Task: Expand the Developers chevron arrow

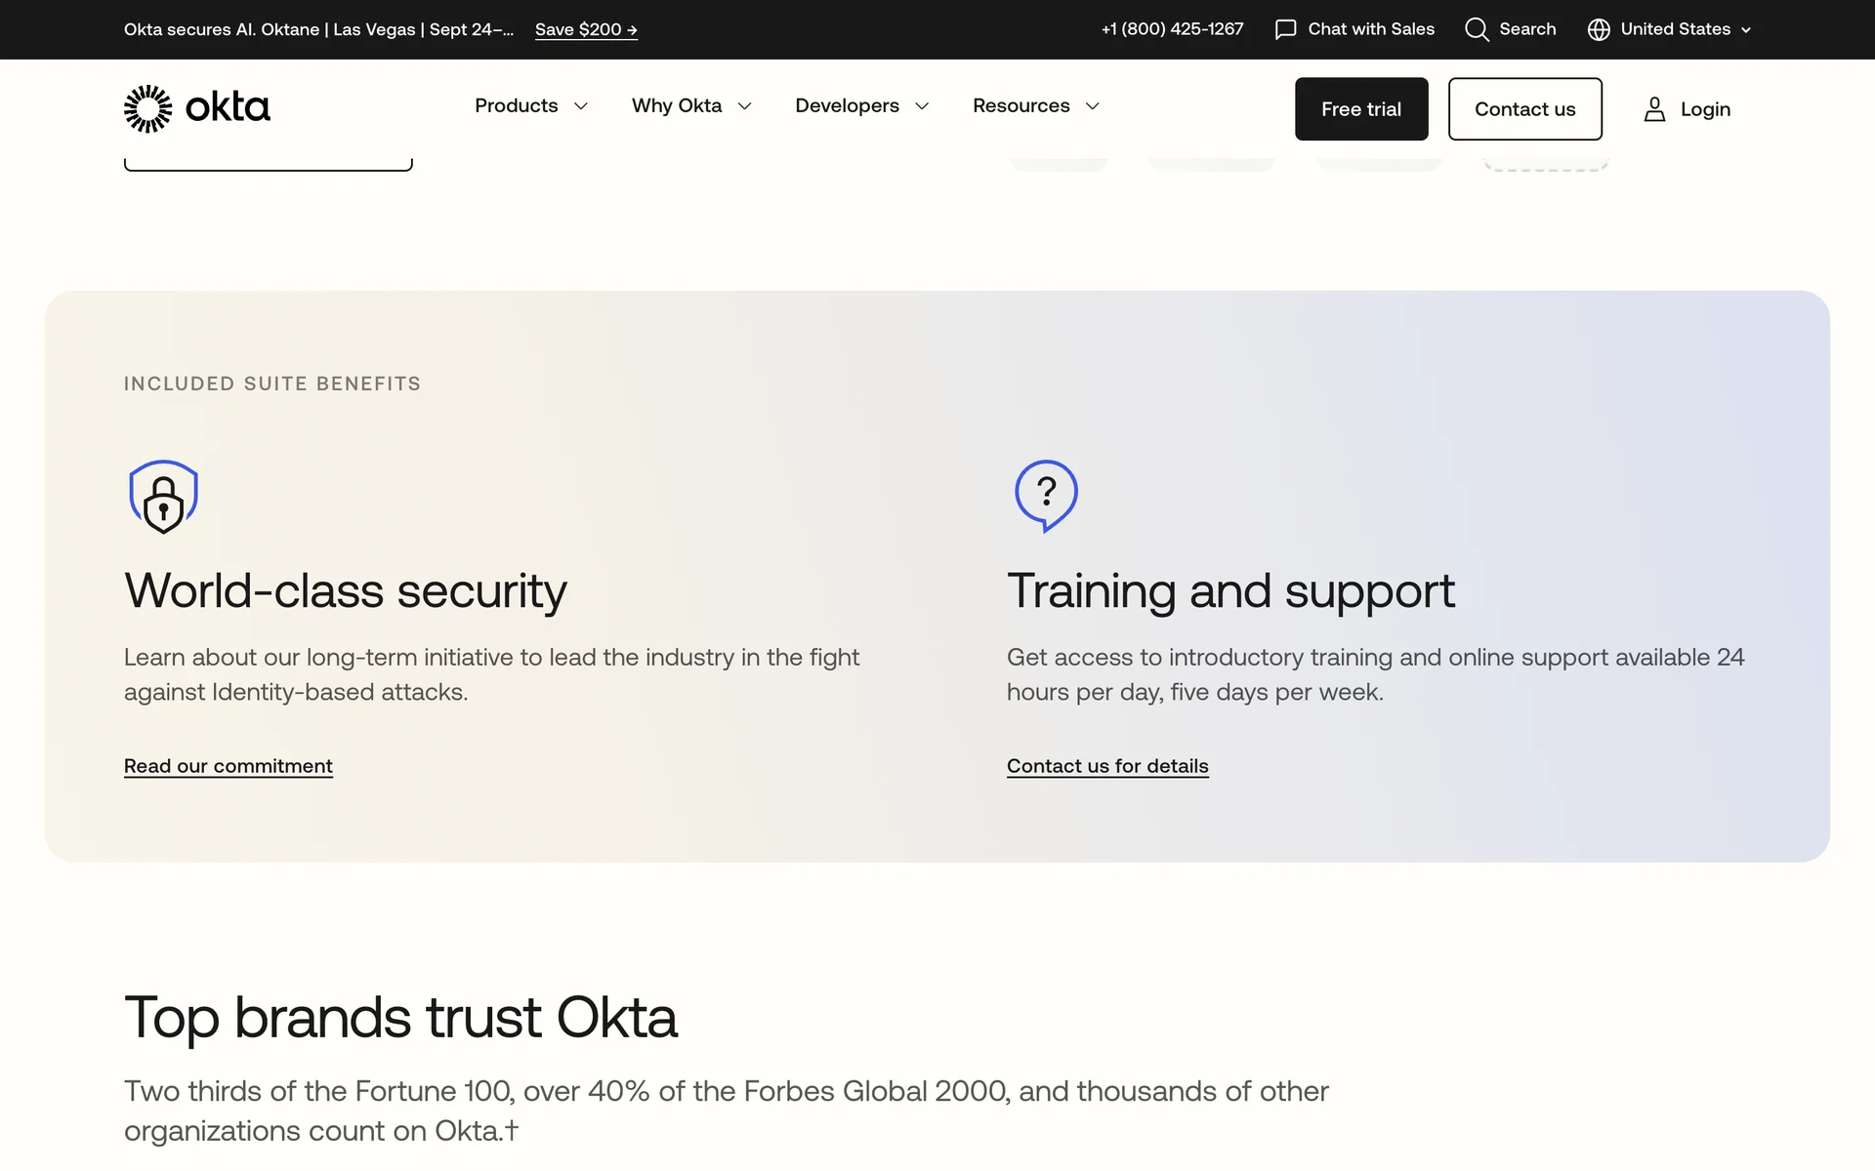Action: 922,106
